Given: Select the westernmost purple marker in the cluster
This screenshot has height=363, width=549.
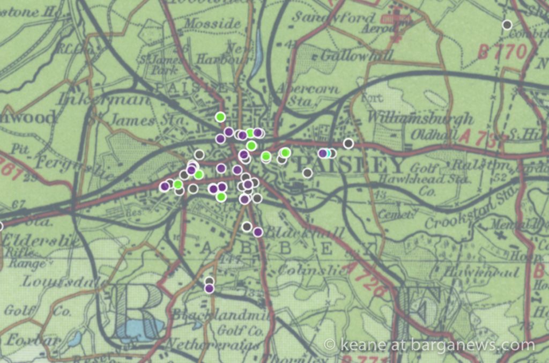Looking at the screenshot, I should (x=165, y=186).
